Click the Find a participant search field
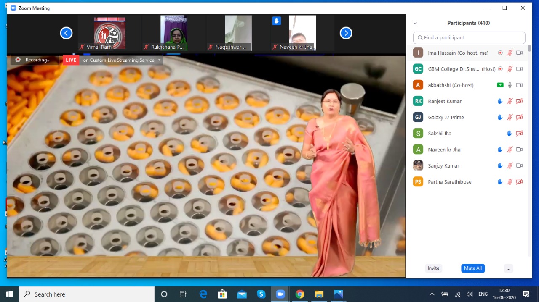 tap(469, 38)
